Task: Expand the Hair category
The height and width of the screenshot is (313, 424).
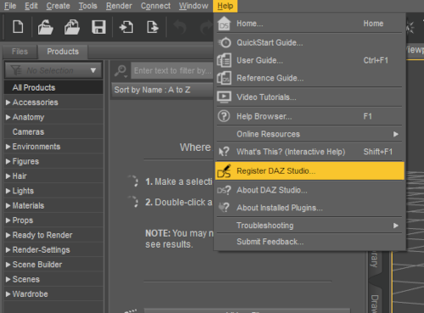Action: click(x=8, y=176)
